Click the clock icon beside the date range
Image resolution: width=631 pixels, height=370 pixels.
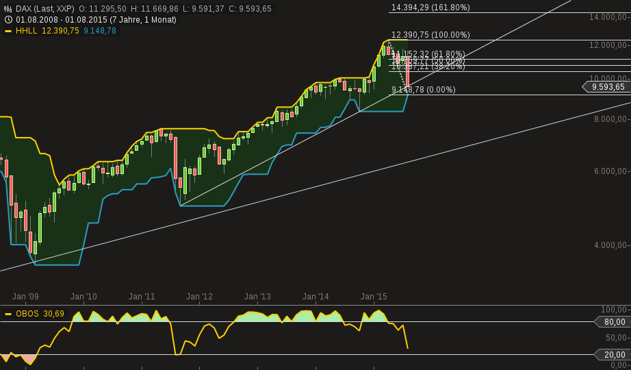8,19
